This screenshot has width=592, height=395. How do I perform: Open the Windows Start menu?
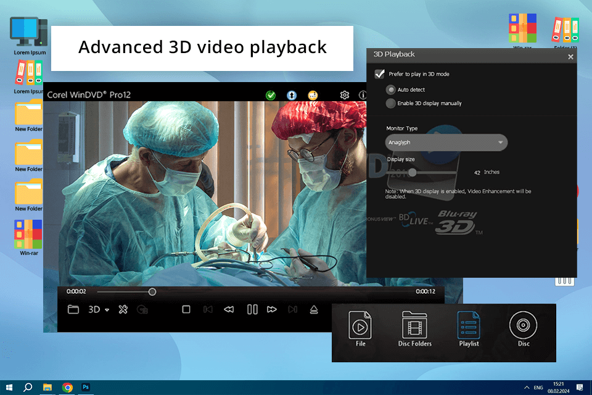tap(9, 388)
